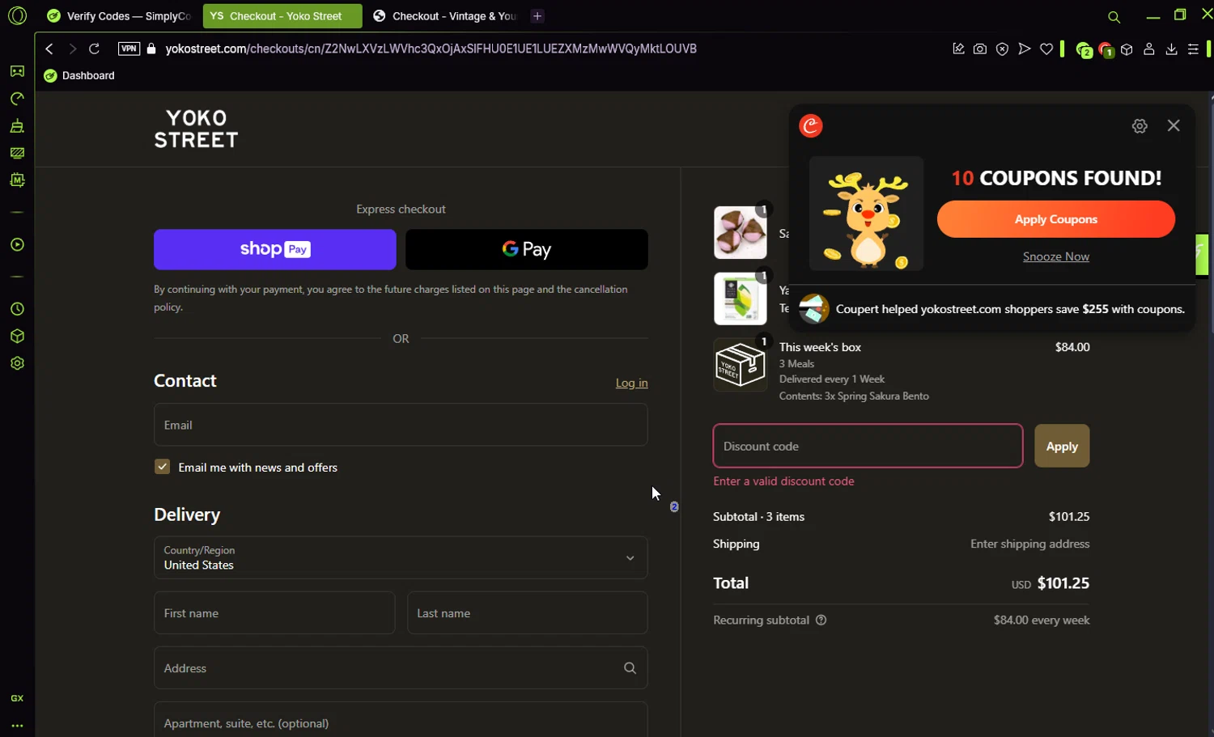
Task: Click the blue password manager badge
Action: tap(674, 506)
